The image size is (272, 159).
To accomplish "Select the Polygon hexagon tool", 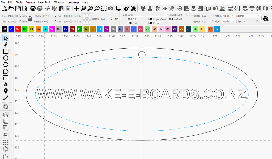I will point(6,65).
